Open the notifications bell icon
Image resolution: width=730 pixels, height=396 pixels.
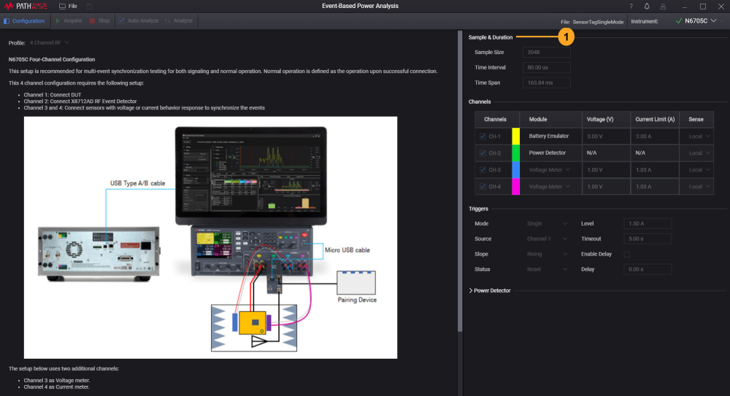[647, 7]
